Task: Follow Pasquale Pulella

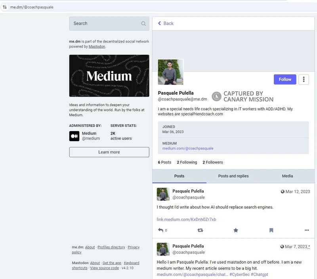Action: pos(285,79)
